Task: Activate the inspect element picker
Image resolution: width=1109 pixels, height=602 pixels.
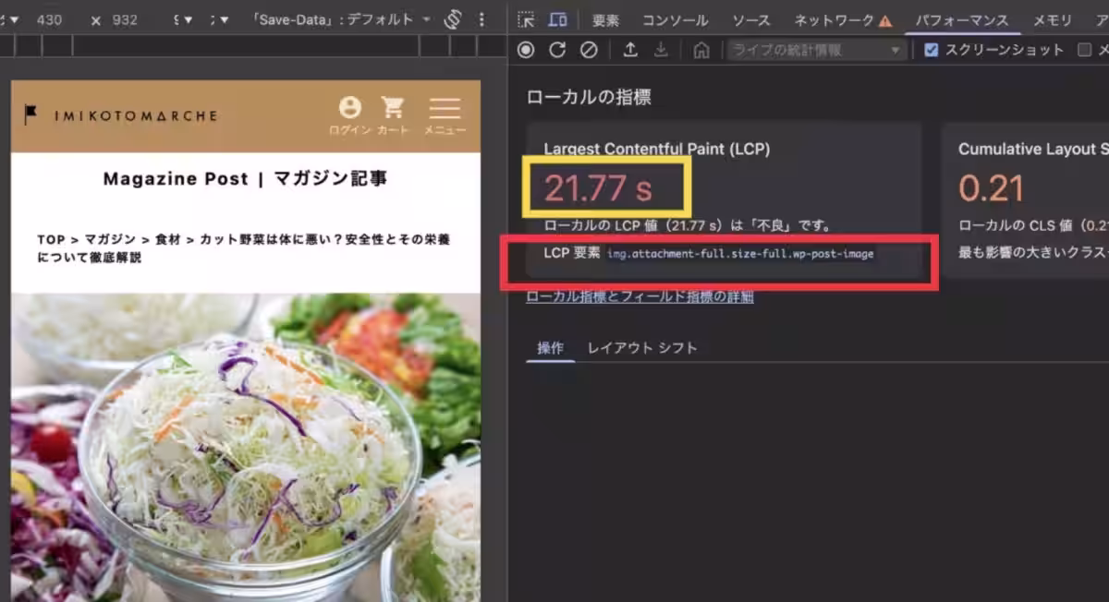Action: (526, 19)
